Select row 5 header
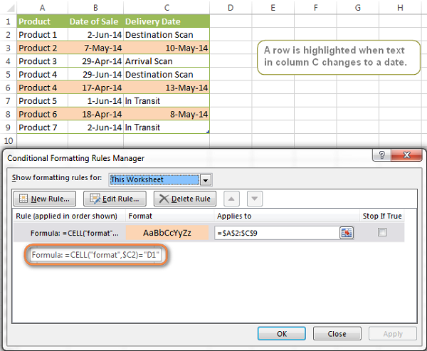This screenshot has height=351, width=427. [x=8, y=74]
